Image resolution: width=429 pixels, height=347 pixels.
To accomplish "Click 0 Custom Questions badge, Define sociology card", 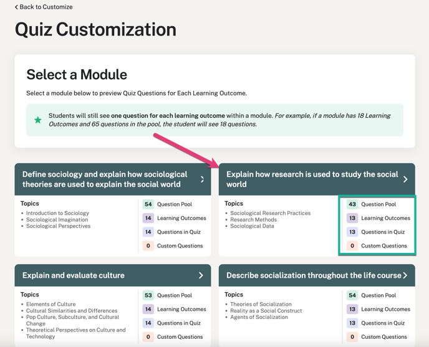I will [x=148, y=246].
